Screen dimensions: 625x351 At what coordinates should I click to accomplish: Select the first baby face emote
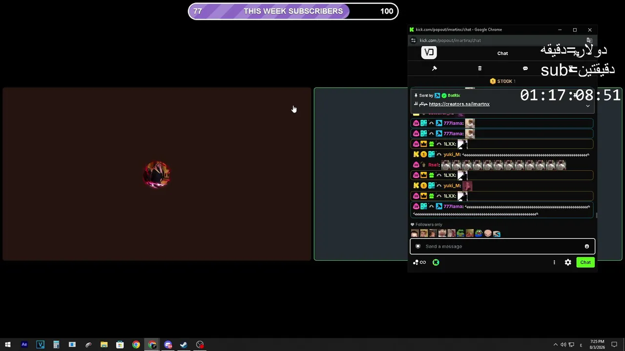[415, 234]
